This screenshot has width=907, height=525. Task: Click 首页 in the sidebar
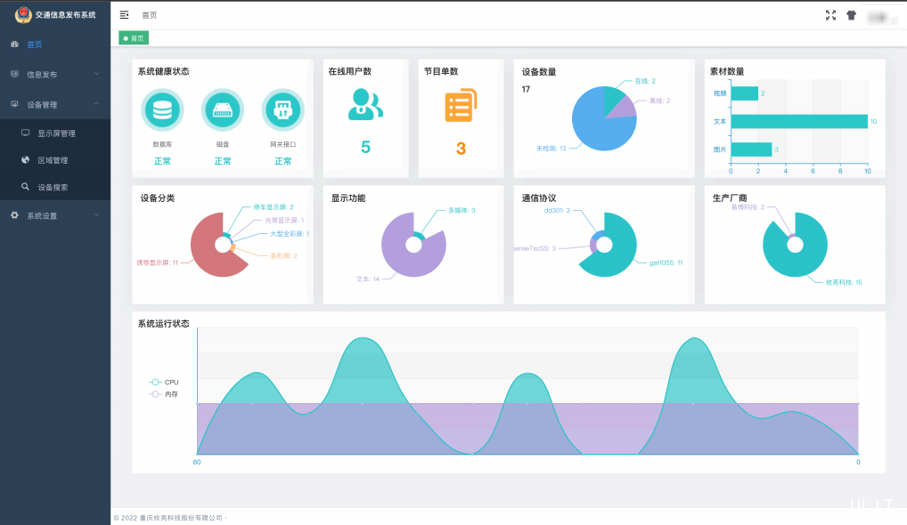34,44
